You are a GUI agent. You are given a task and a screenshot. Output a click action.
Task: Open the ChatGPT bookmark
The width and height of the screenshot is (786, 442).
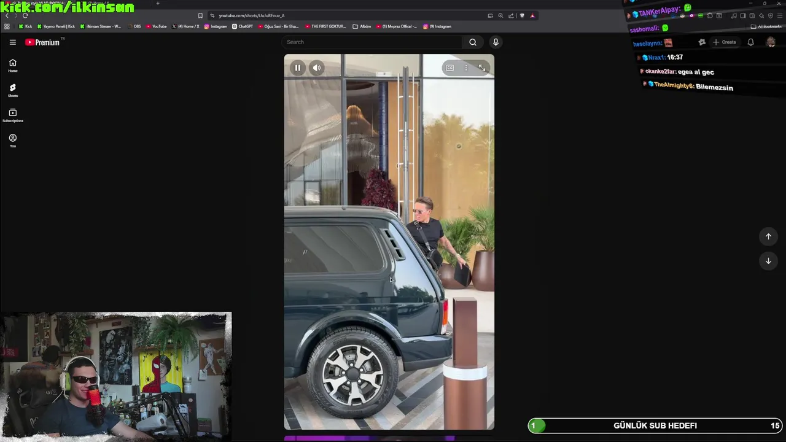(x=243, y=26)
